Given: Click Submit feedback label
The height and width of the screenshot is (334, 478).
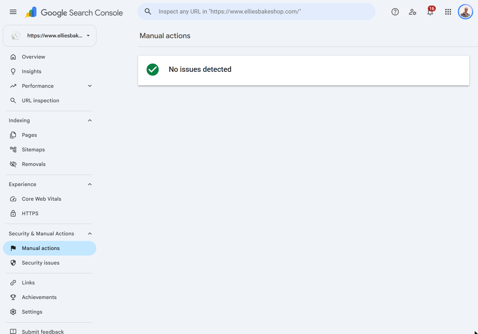Looking at the screenshot, I should coord(43,331).
